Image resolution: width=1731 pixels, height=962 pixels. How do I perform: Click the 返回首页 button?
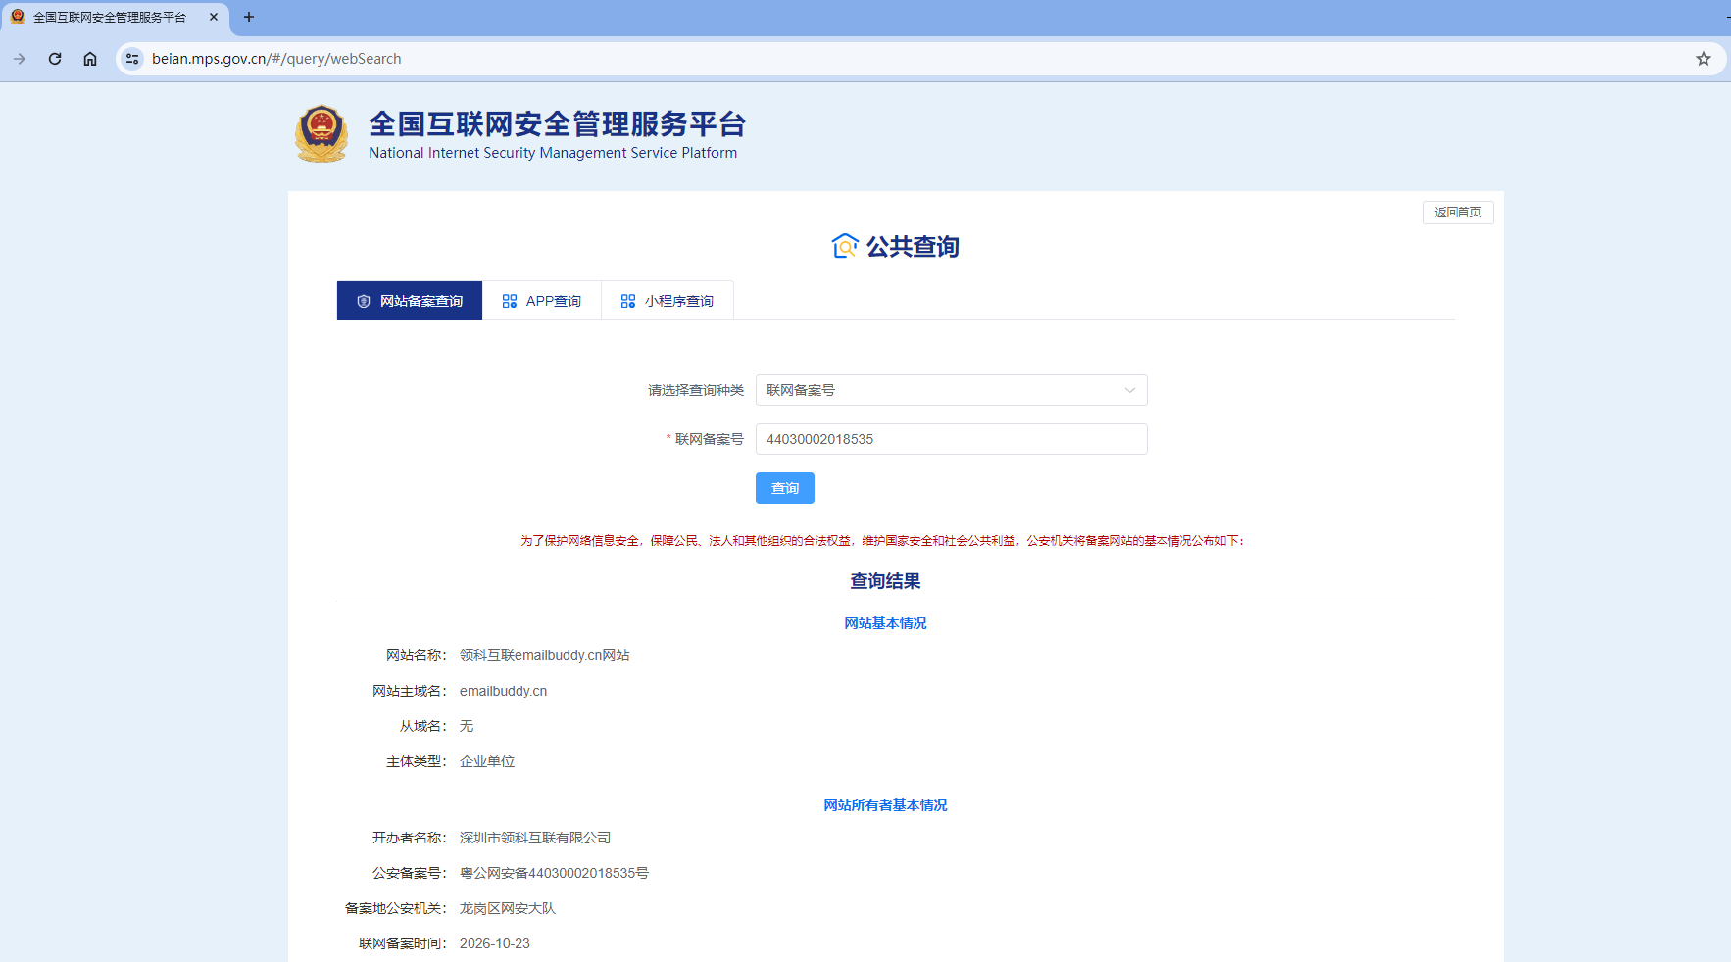pyautogui.click(x=1459, y=213)
